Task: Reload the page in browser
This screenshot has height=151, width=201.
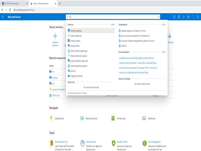Action: [10, 10]
